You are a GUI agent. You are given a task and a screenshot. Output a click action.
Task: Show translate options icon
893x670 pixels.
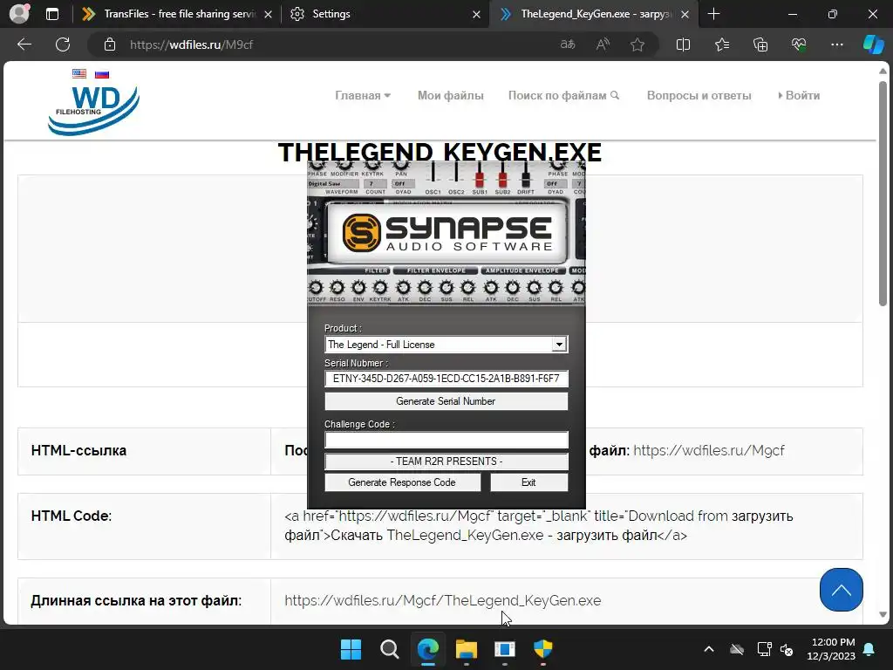(x=568, y=44)
